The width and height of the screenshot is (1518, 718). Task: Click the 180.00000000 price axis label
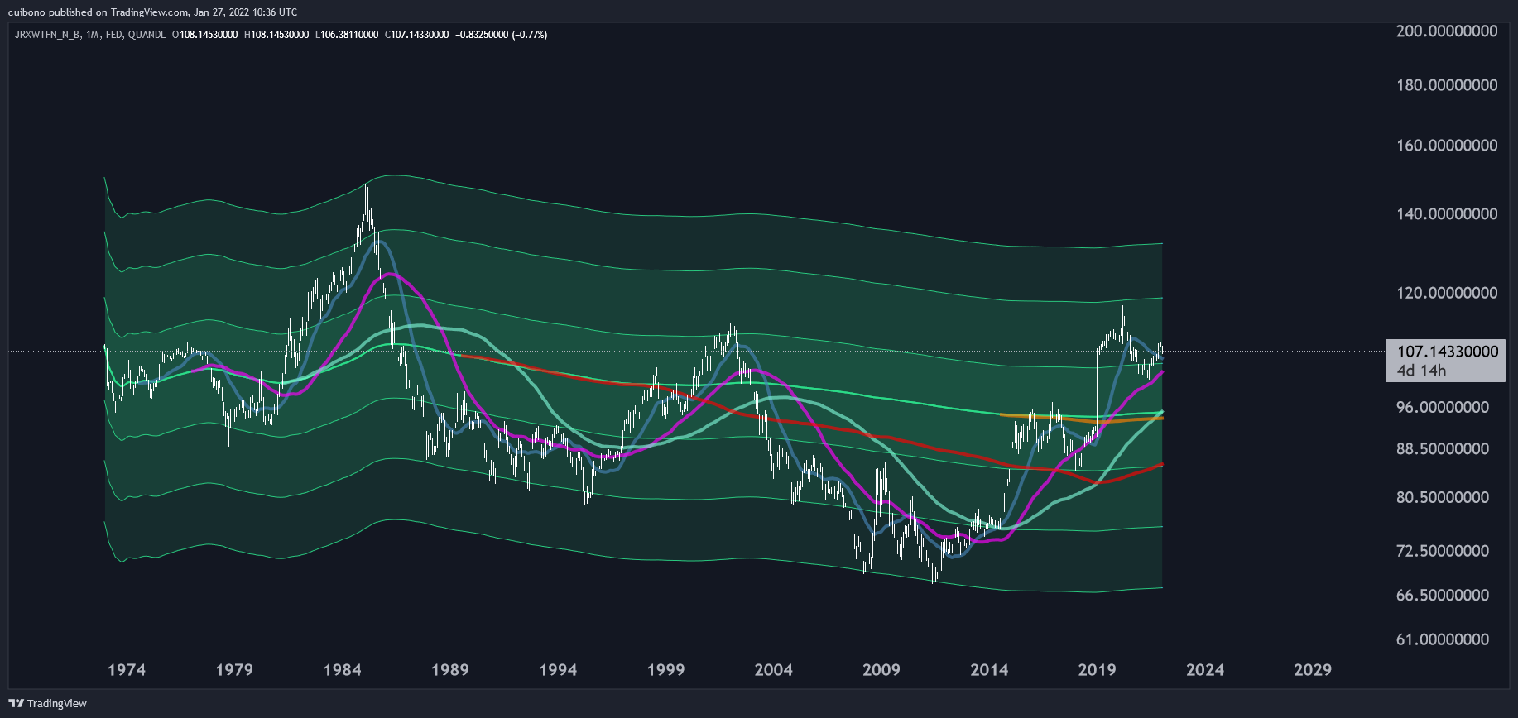point(1447,85)
